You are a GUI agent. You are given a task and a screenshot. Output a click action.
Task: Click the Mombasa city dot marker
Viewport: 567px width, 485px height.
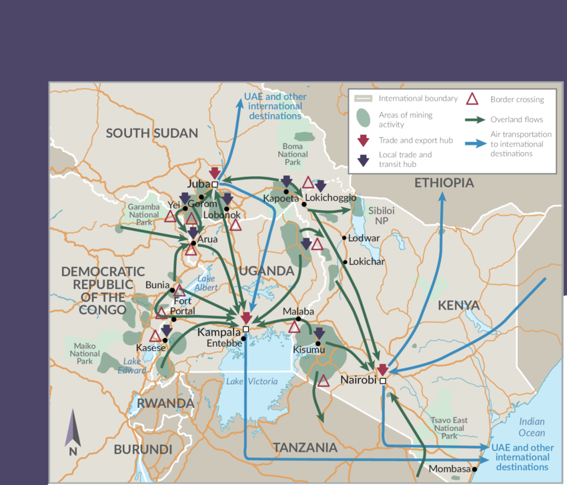click(x=475, y=469)
